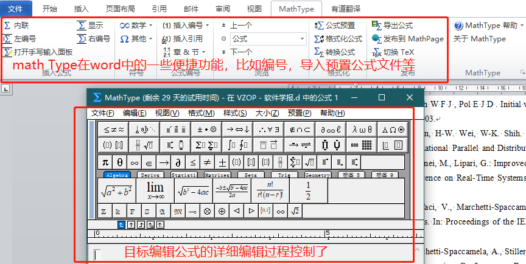The width and height of the screenshot is (526, 264).
Task: Click 切换 TeX toggle button
Action: pyautogui.click(x=393, y=52)
